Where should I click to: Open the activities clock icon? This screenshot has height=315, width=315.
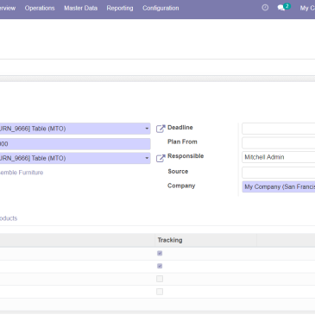tap(265, 8)
